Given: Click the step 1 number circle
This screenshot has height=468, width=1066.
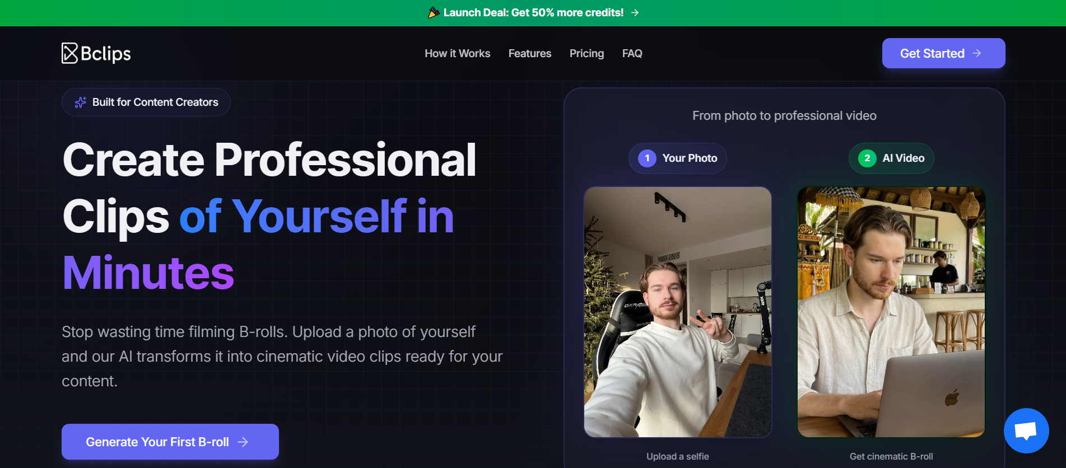Looking at the screenshot, I should 647,158.
